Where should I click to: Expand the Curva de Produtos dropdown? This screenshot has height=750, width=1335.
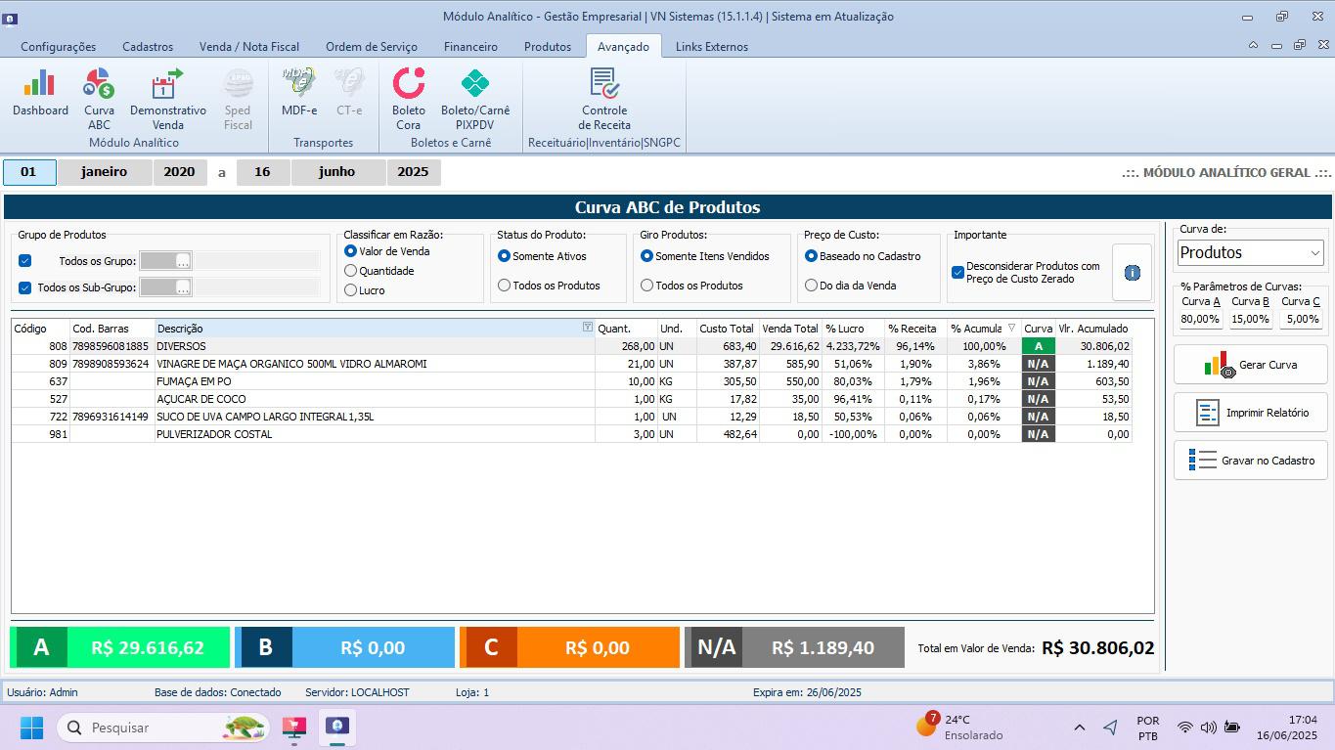pyautogui.click(x=1314, y=253)
